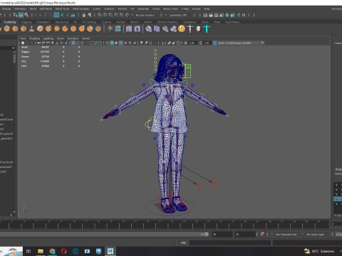Open the viewport Shading menu
Screen dimensions: 342x256
coord(34,38)
